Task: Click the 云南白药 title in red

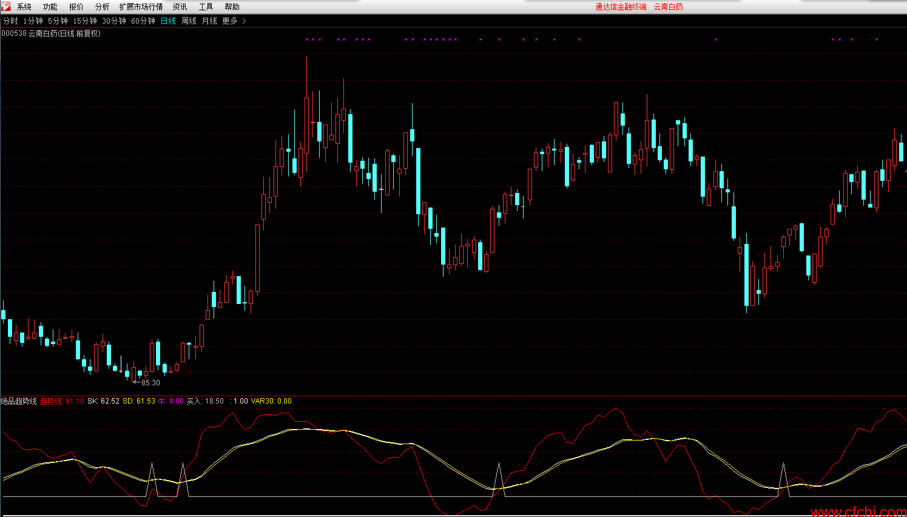Action: (x=668, y=7)
